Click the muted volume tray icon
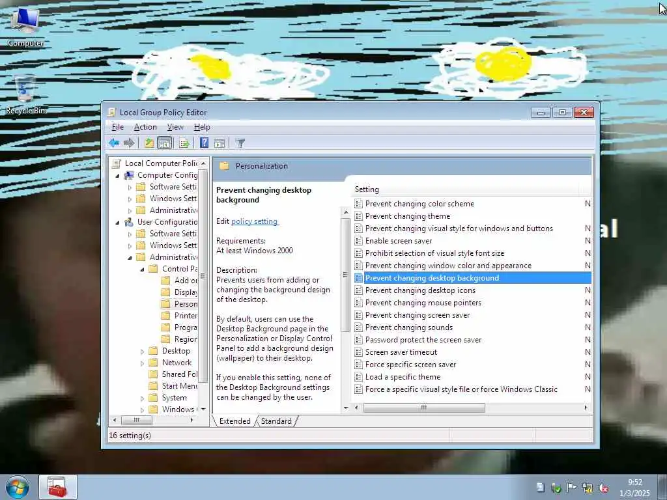The image size is (667, 500). point(603,488)
